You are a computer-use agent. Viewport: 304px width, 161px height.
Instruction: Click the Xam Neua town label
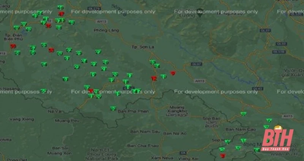pos(161,157)
